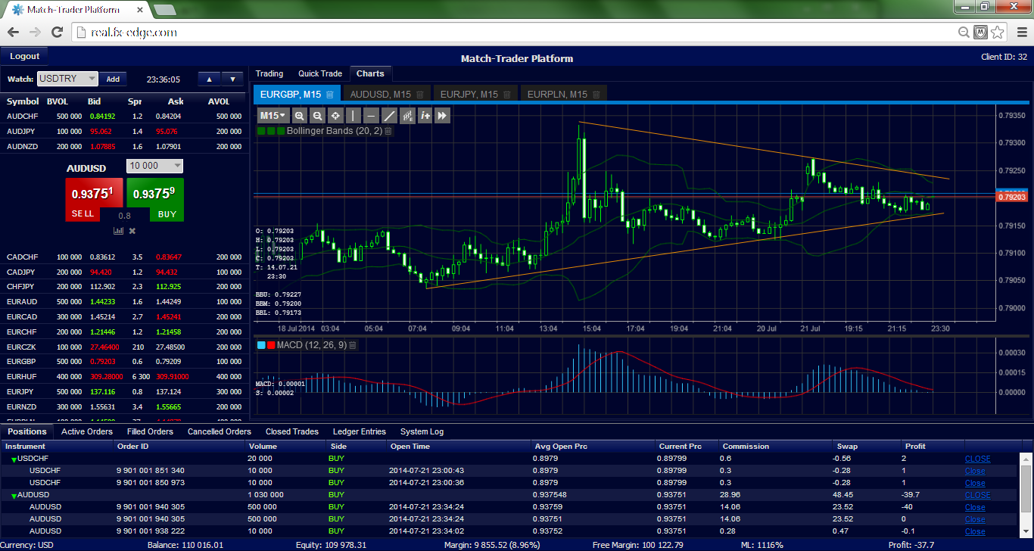Select the vertical line drawing tool
The height and width of the screenshot is (551, 1034).
click(x=353, y=116)
